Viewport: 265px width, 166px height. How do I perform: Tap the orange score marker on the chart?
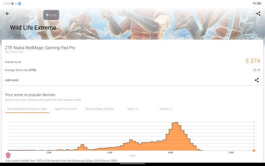click(254, 150)
